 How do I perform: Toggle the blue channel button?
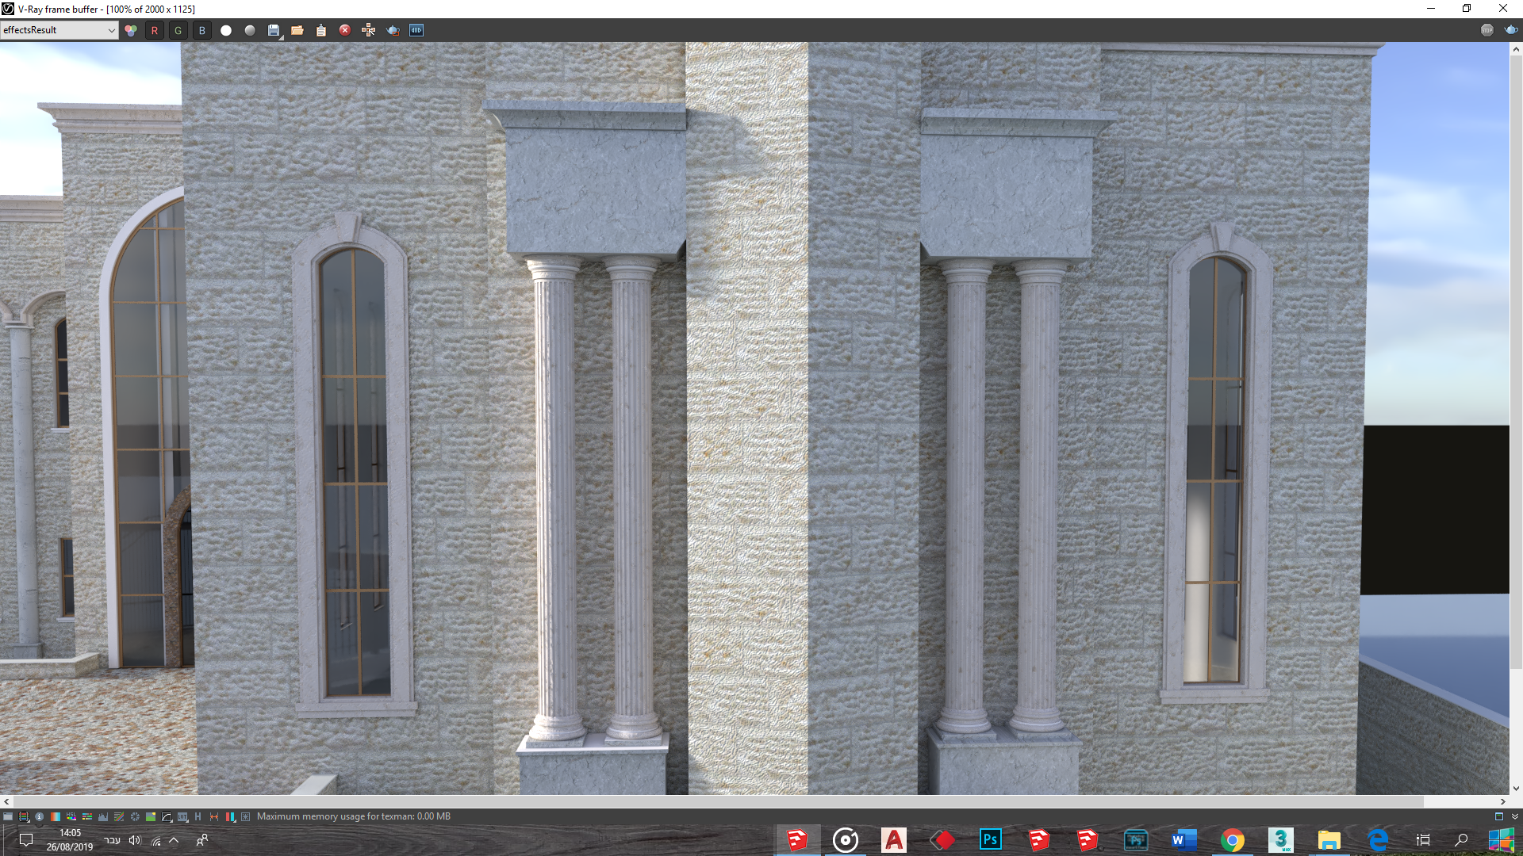click(x=202, y=30)
